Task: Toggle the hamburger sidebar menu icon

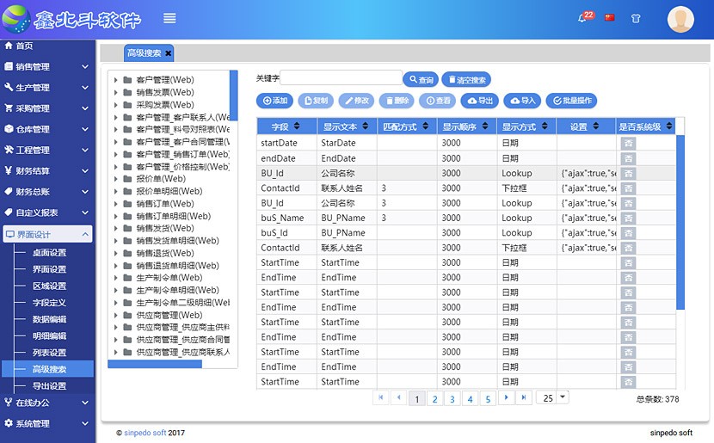Action: point(169,18)
